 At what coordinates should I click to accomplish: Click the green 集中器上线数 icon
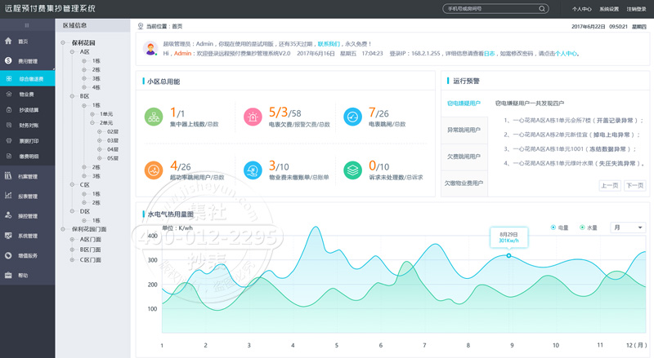click(153, 117)
